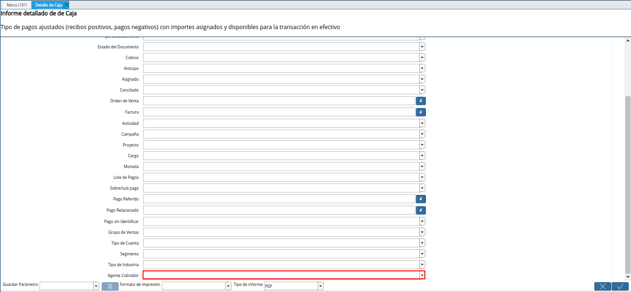Click the Moneda label
631x292 pixels.
click(x=131, y=167)
